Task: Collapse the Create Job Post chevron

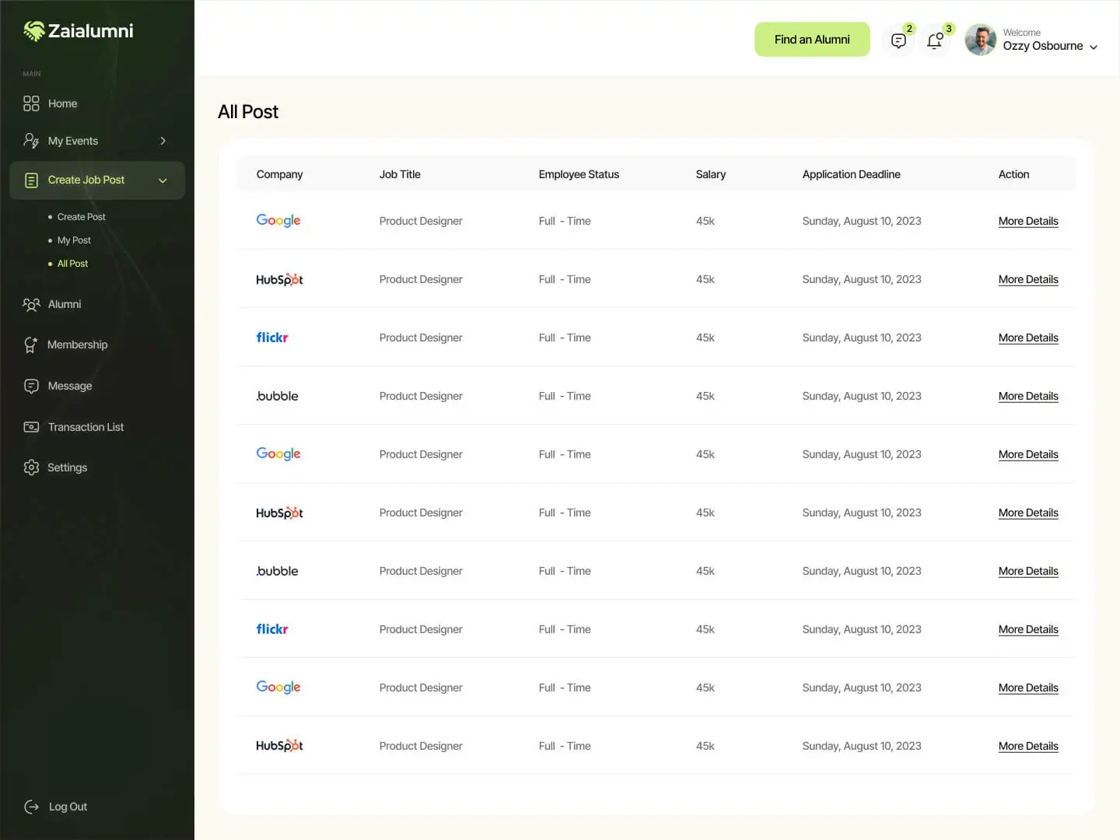Action: click(x=163, y=180)
